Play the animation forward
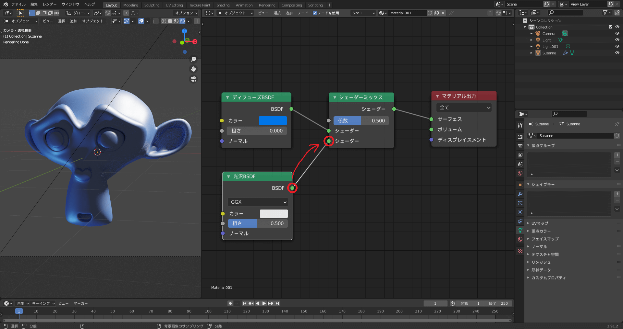The width and height of the screenshot is (623, 329). [264, 303]
